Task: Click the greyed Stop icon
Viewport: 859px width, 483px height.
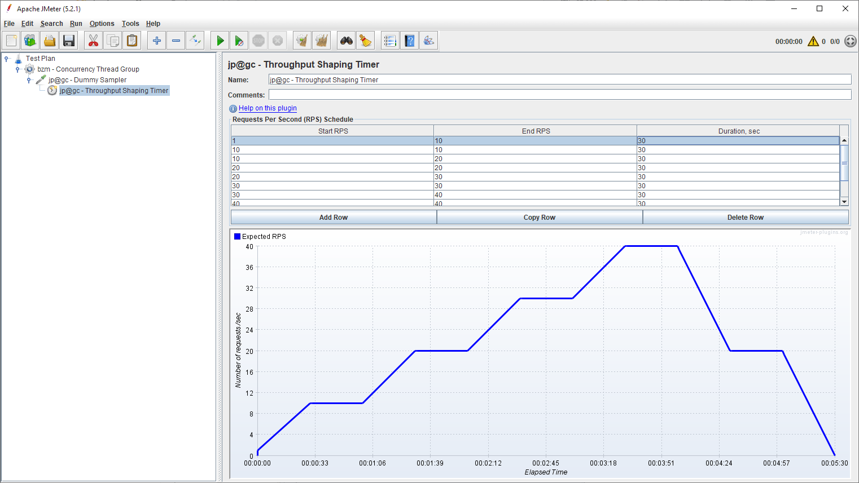Action: pyautogui.click(x=258, y=41)
